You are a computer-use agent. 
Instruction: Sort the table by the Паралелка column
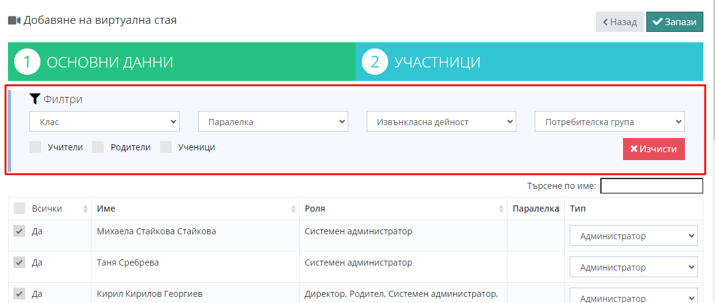(557, 209)
